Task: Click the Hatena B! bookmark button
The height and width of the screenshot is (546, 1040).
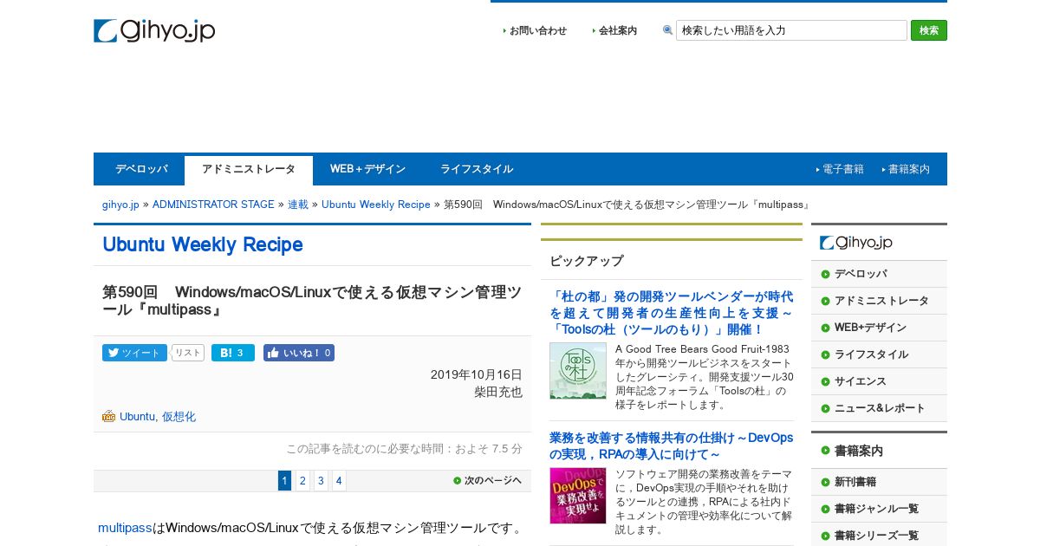Action: point(233,353)
